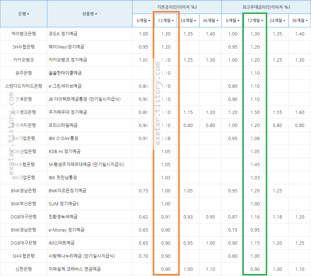This screenshot has height=276, width=311.
Task: Sort 기본금리 36개월 column
Action: [x=210, y=20]
